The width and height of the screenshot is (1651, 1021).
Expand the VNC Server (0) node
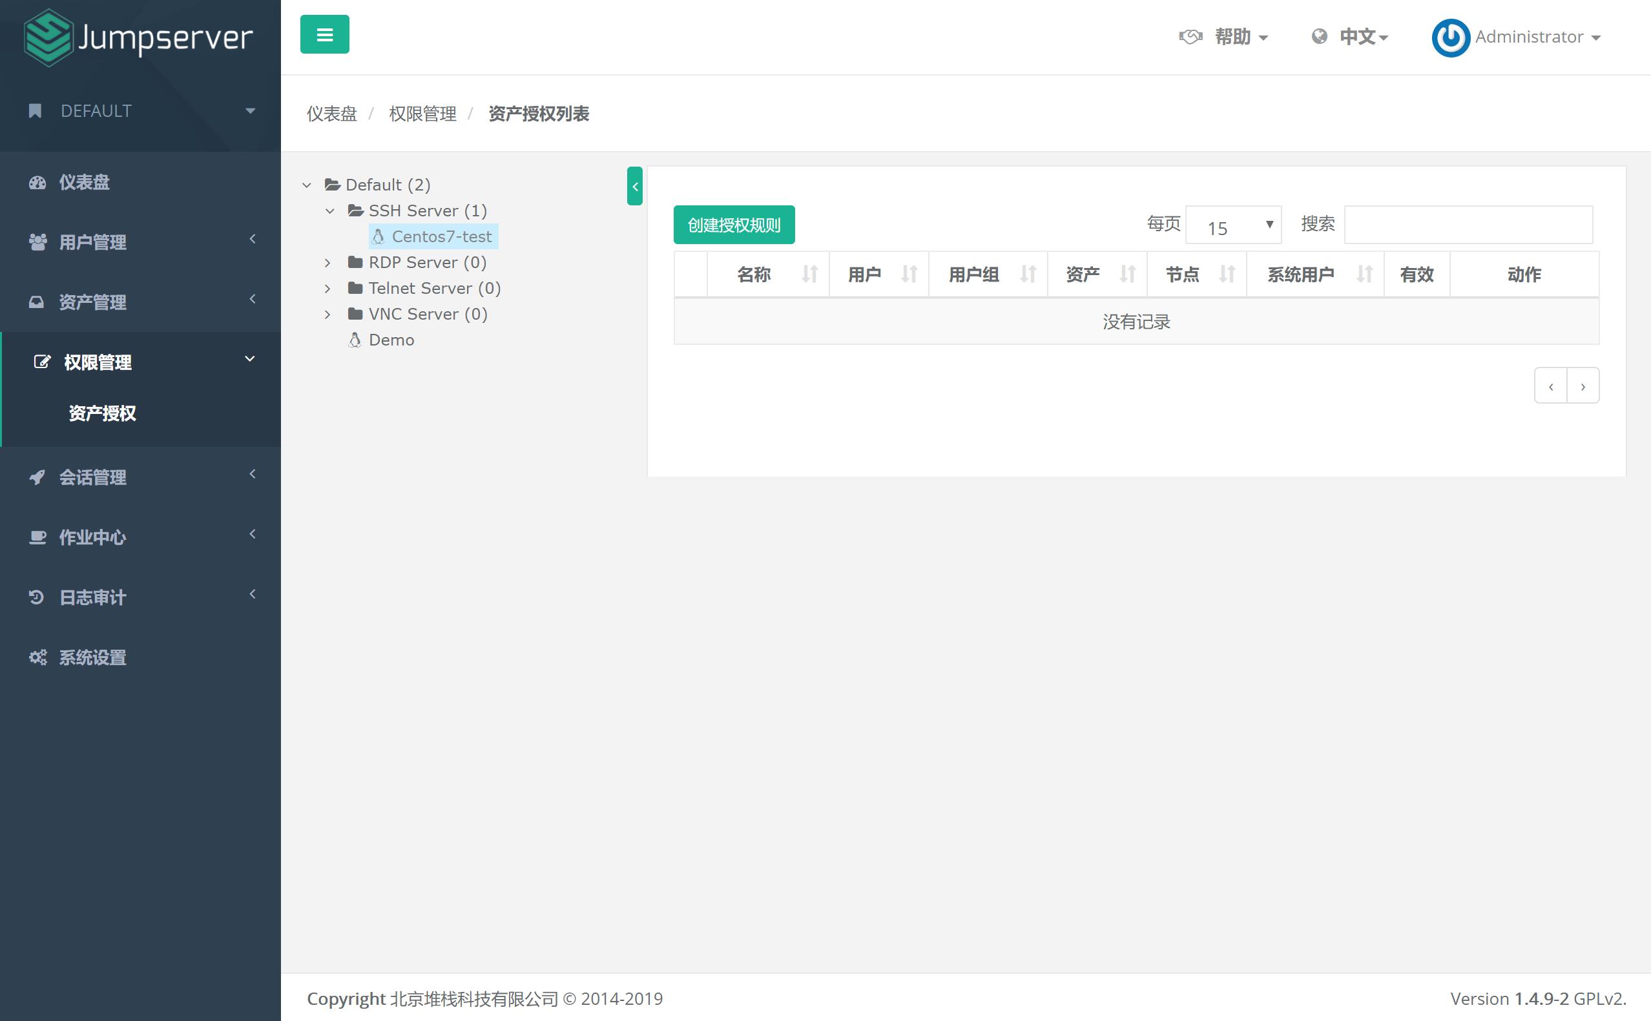(x=327, y=314)
